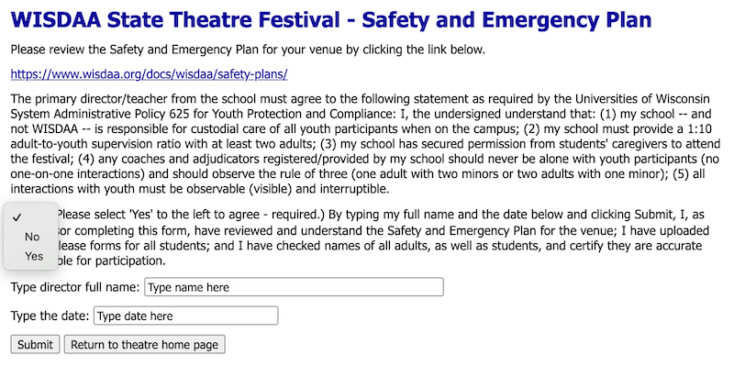Image resolution: width=734 pixels, height=366 pixels.
Task: Click the 'Administrative Policy 625' text
Action: [x=111, y=114]
